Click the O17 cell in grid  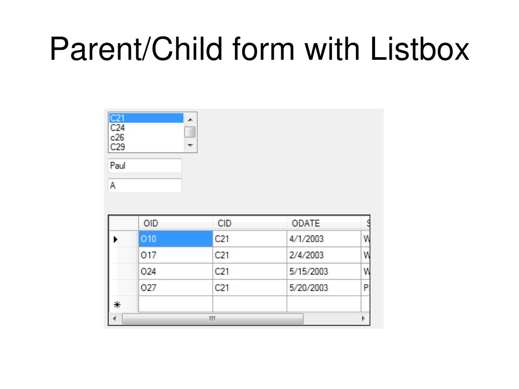tap(175, 255)
